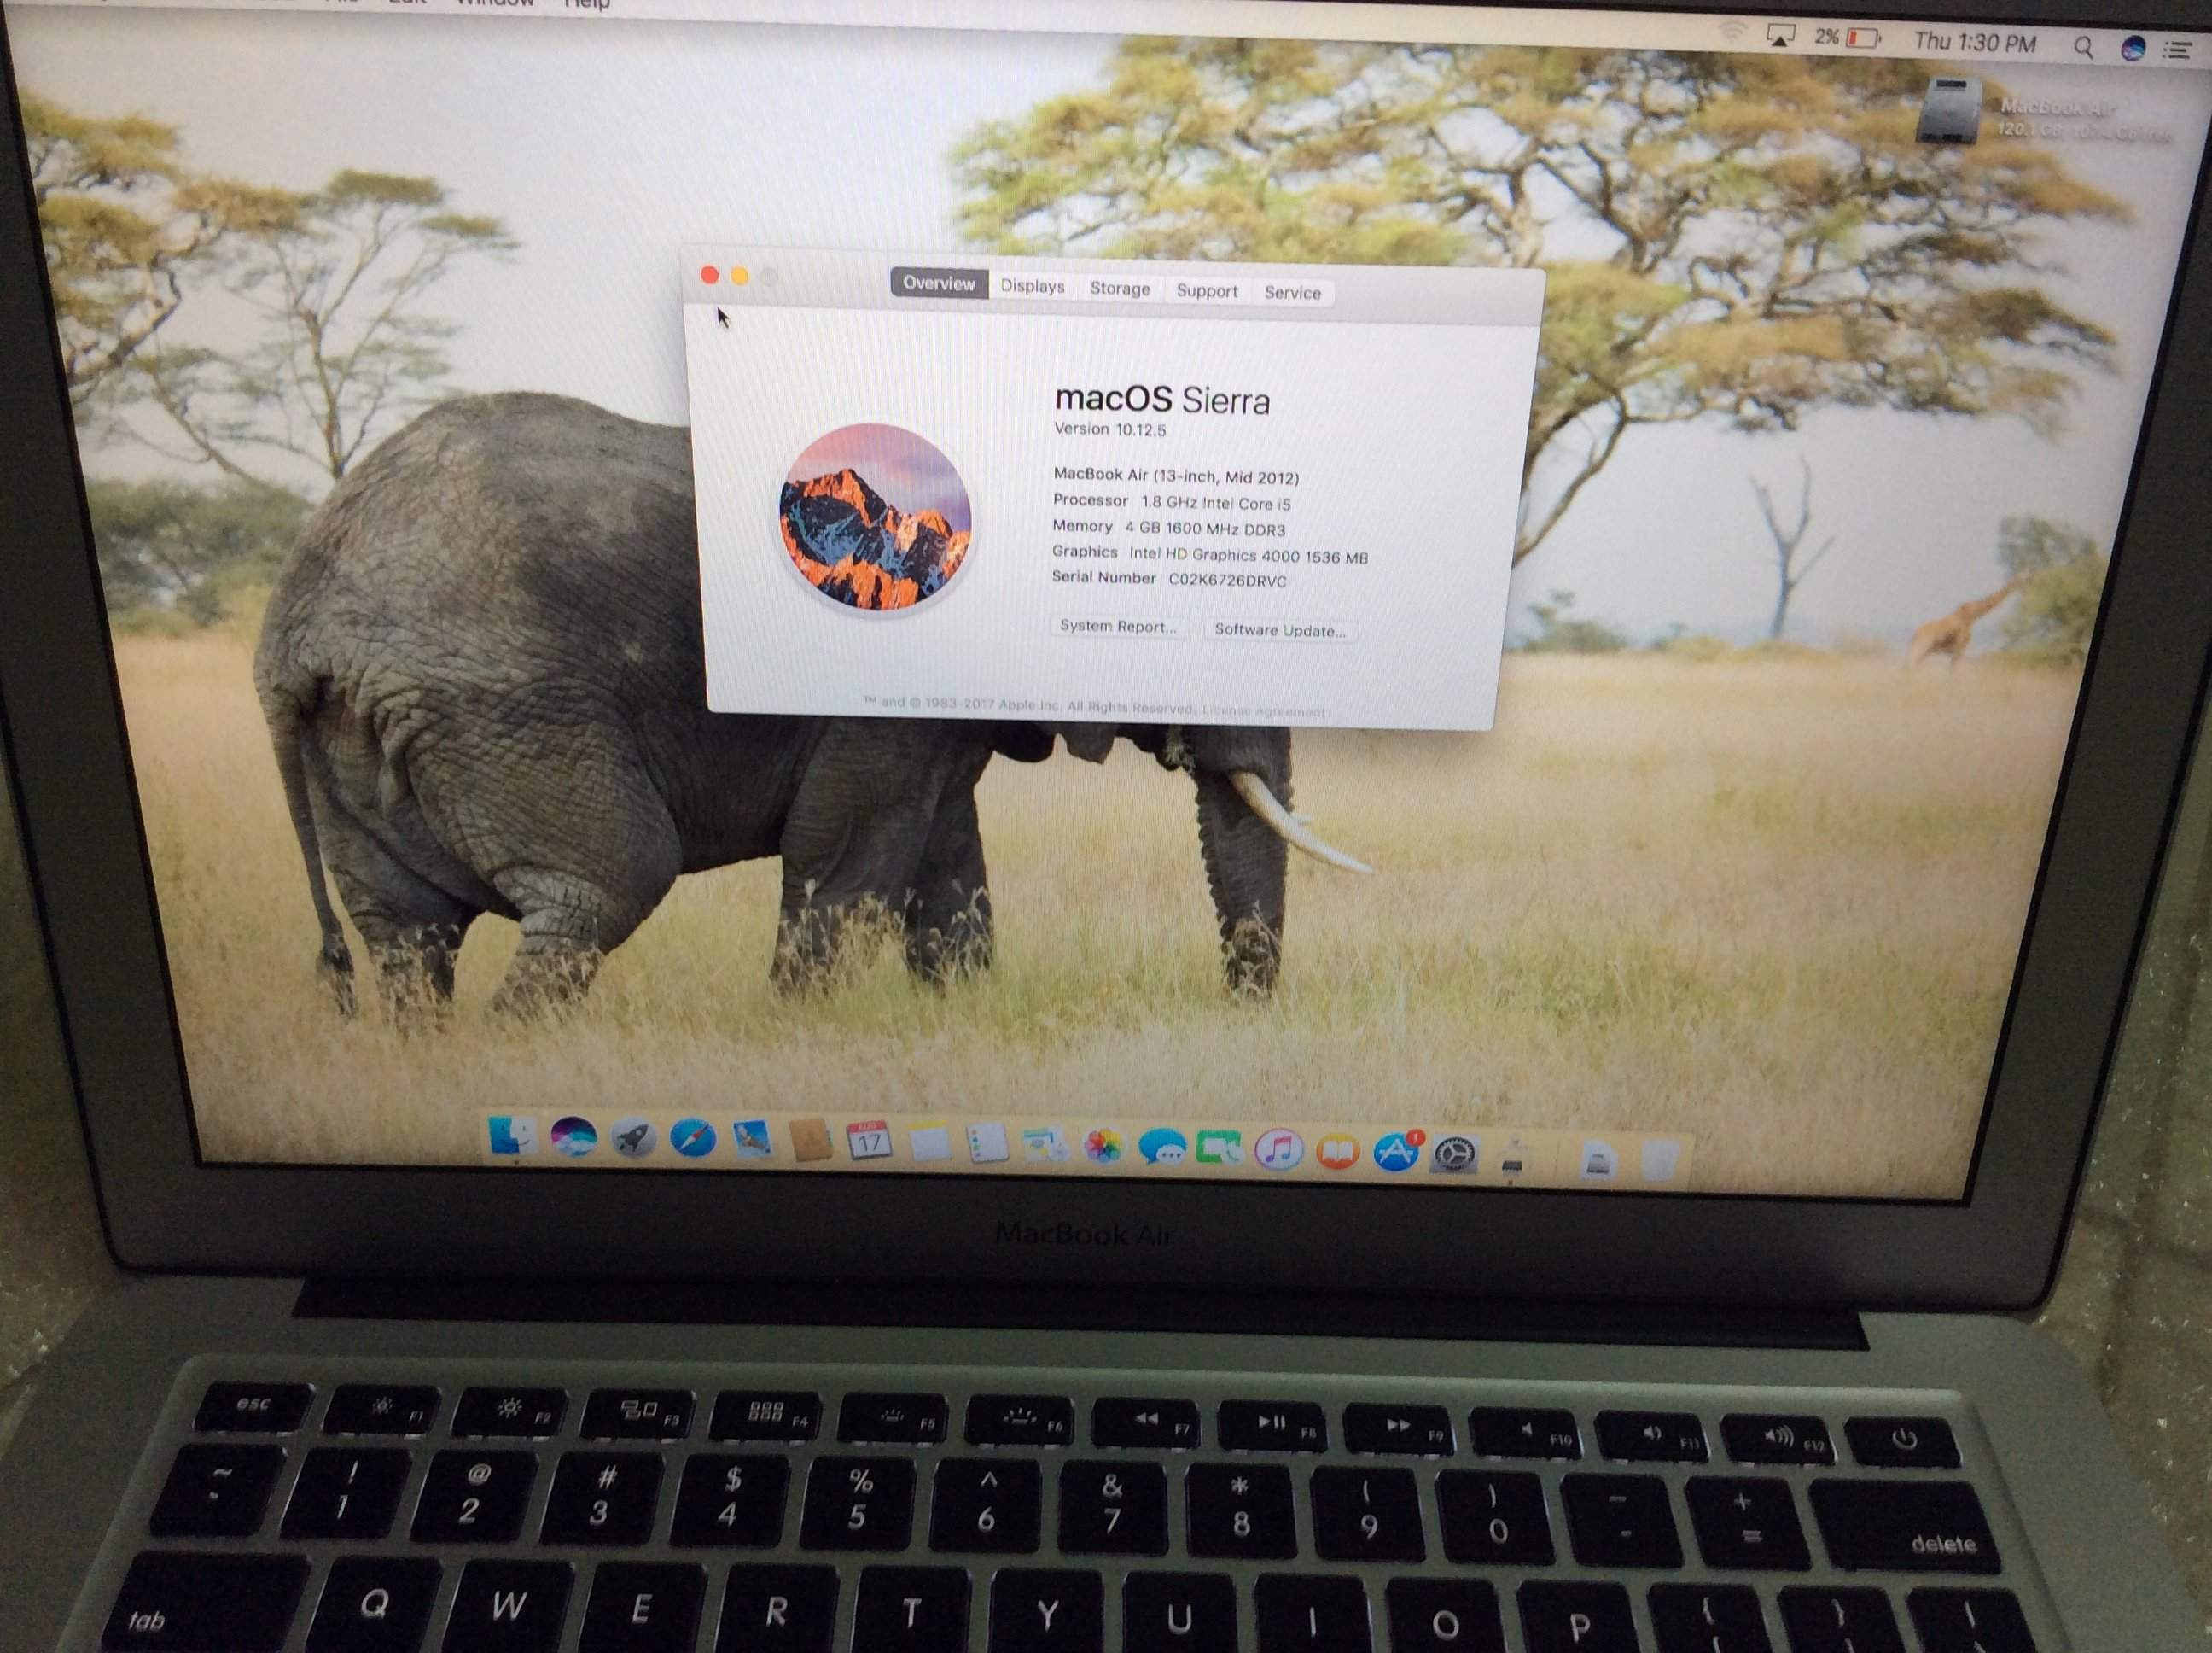2212x1653 pixels.
Task: Open iTunes from the Dock
Action: (1278, 1151)
